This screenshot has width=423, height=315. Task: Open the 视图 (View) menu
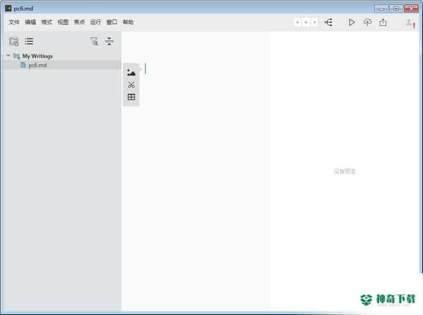coord(63,22)
